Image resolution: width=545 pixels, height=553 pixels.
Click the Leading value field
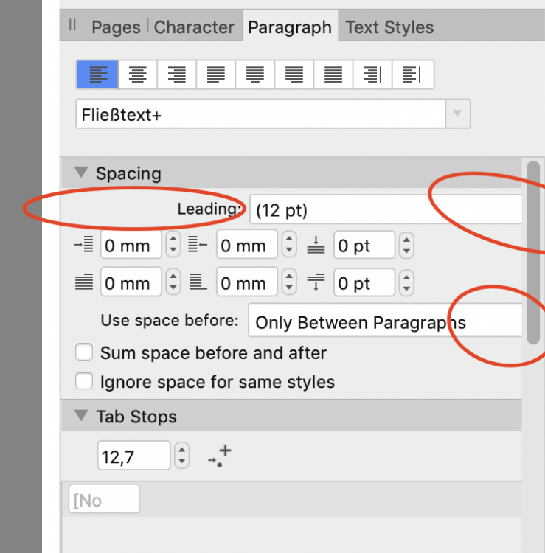(383, 210)
